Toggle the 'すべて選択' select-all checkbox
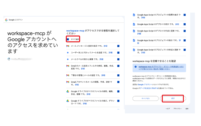This screenshot has height=126, width=201. (x=68, y=39)
